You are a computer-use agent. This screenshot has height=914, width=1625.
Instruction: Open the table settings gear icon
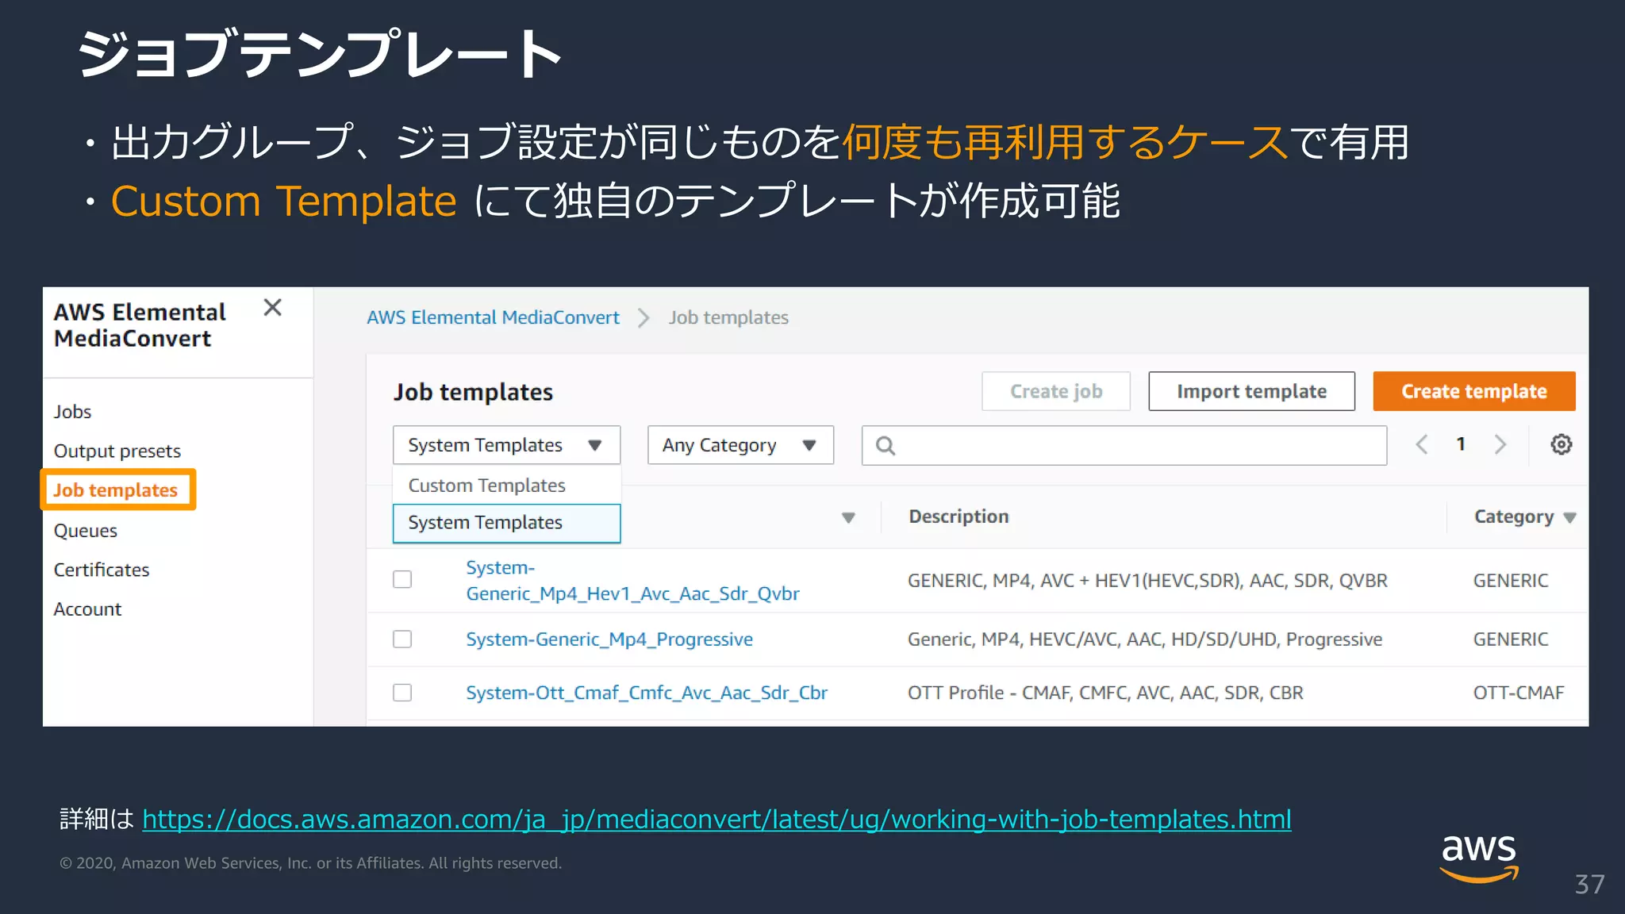click(1561, 444)
